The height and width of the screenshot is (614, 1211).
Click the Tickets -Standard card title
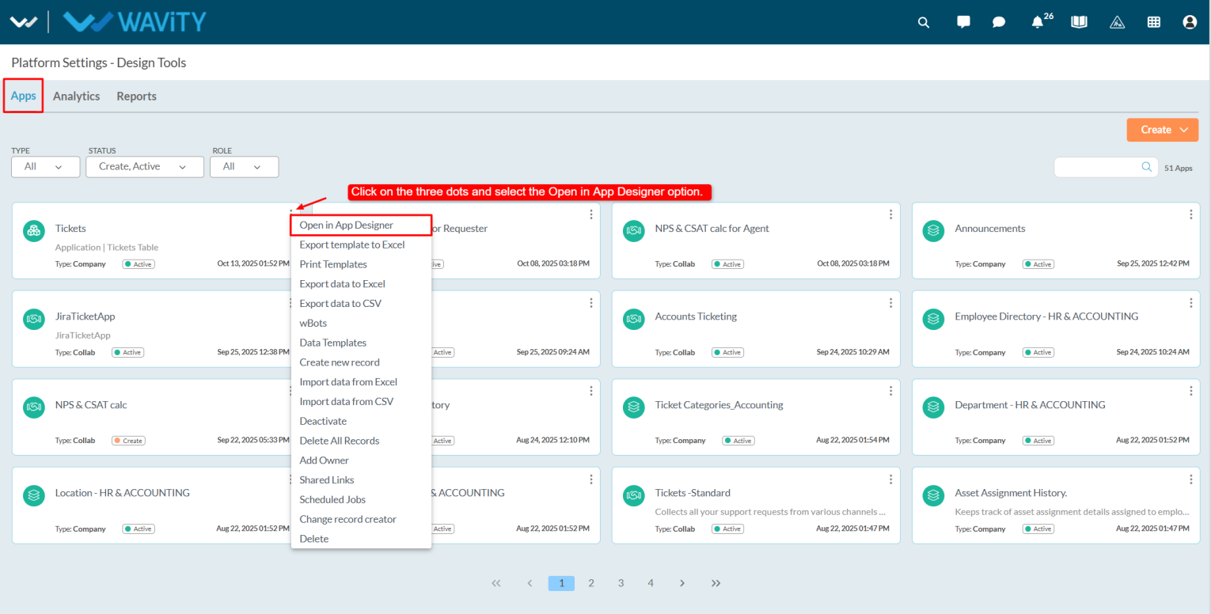point(693,493)
